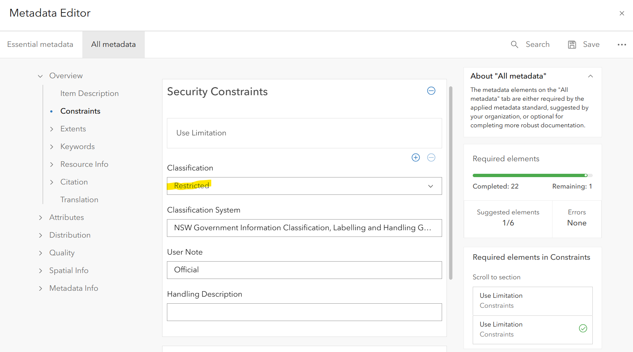Collapse the Overview tree node
Image resolution: width=633 pixels, height=352 pixels.
click(x=40, y=76)
